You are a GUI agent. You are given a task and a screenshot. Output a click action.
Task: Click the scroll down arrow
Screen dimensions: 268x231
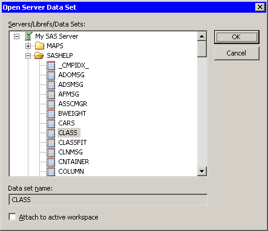[x=201, y=171]
